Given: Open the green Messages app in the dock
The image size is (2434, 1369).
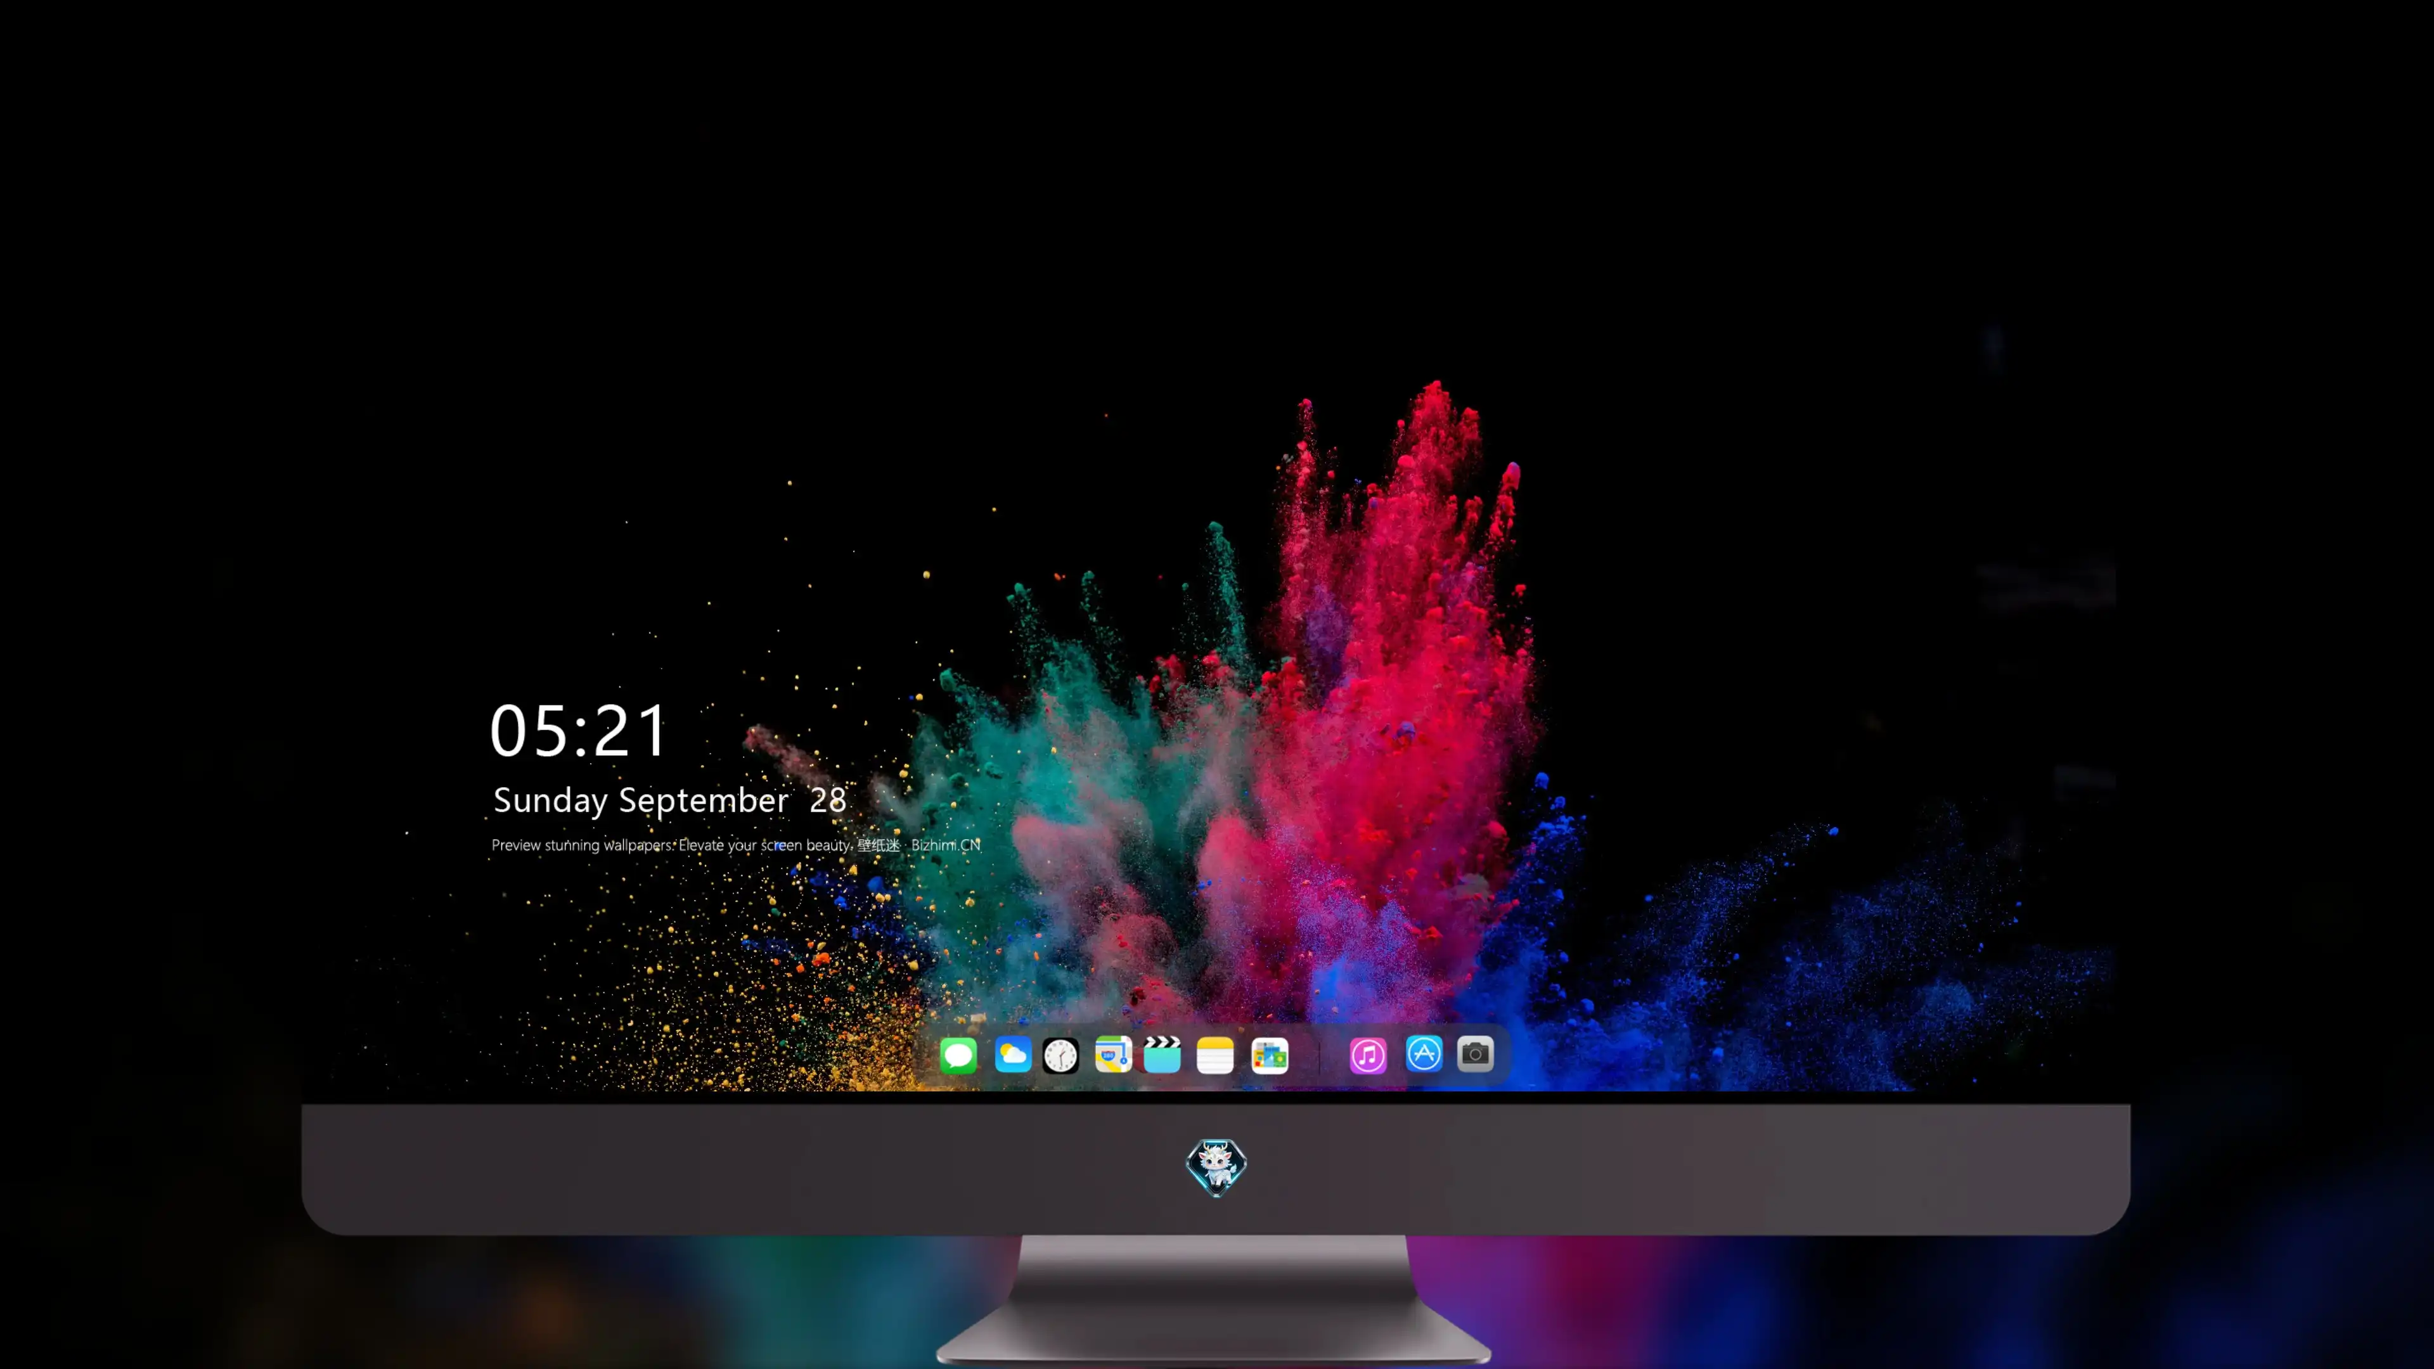Looking at the screenshot, I should 958,1055.
